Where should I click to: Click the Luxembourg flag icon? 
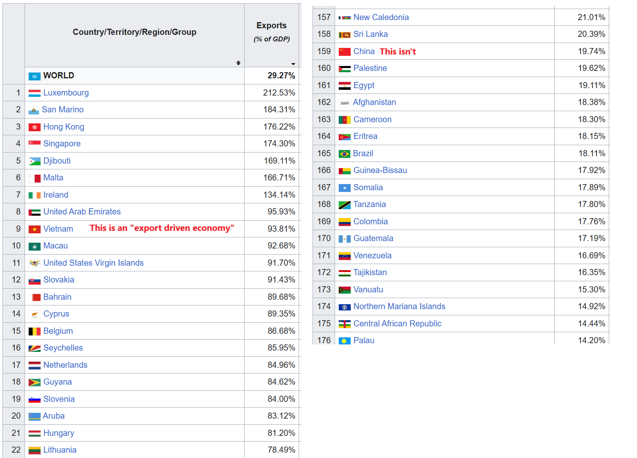tap(34, 93)
